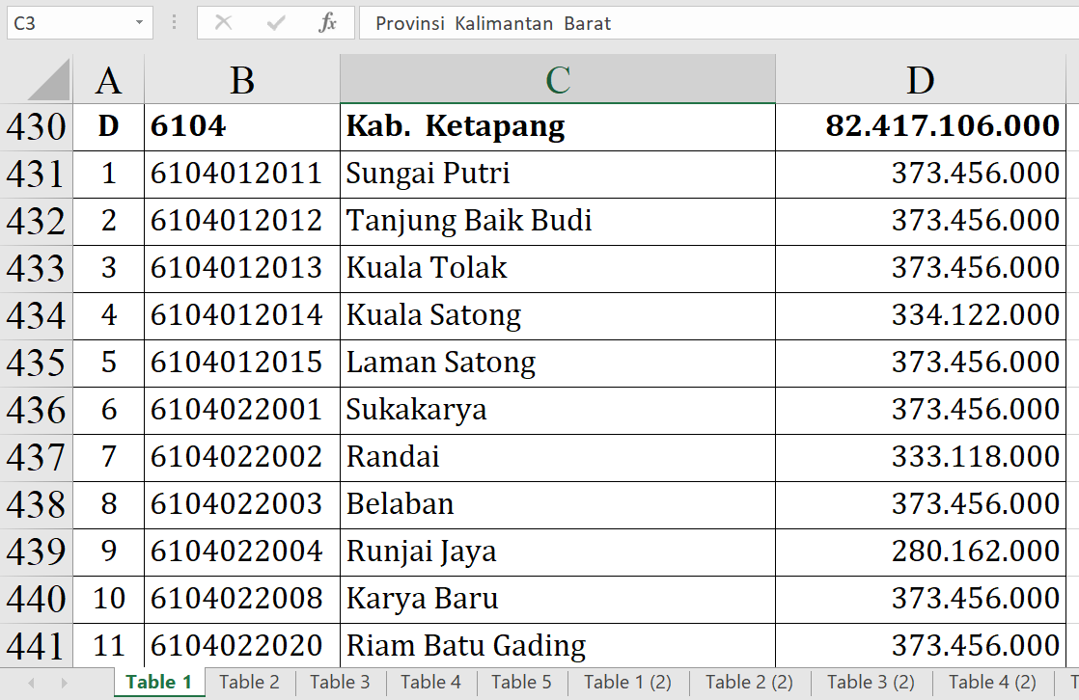Select the Kab. Ketapang cell
Screen dimensions: 1079x700
[x=557, y=126]
